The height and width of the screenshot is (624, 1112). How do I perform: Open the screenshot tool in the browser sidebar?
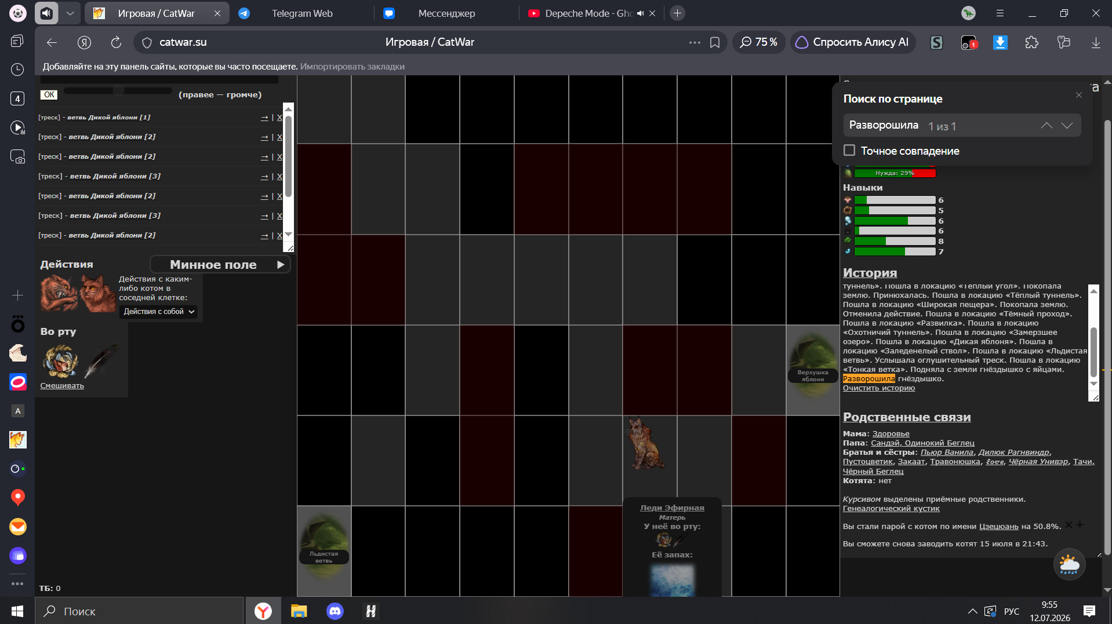[x=17, y=156]
